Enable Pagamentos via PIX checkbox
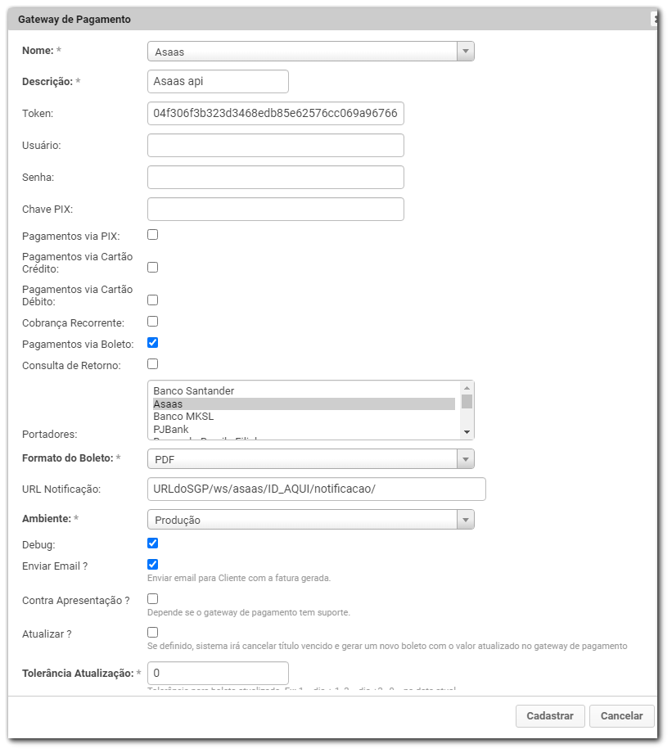 (152, 235)
